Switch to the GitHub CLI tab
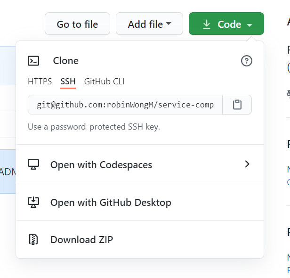The width and height of the screenshot is (290, 278). pos(104,82)
